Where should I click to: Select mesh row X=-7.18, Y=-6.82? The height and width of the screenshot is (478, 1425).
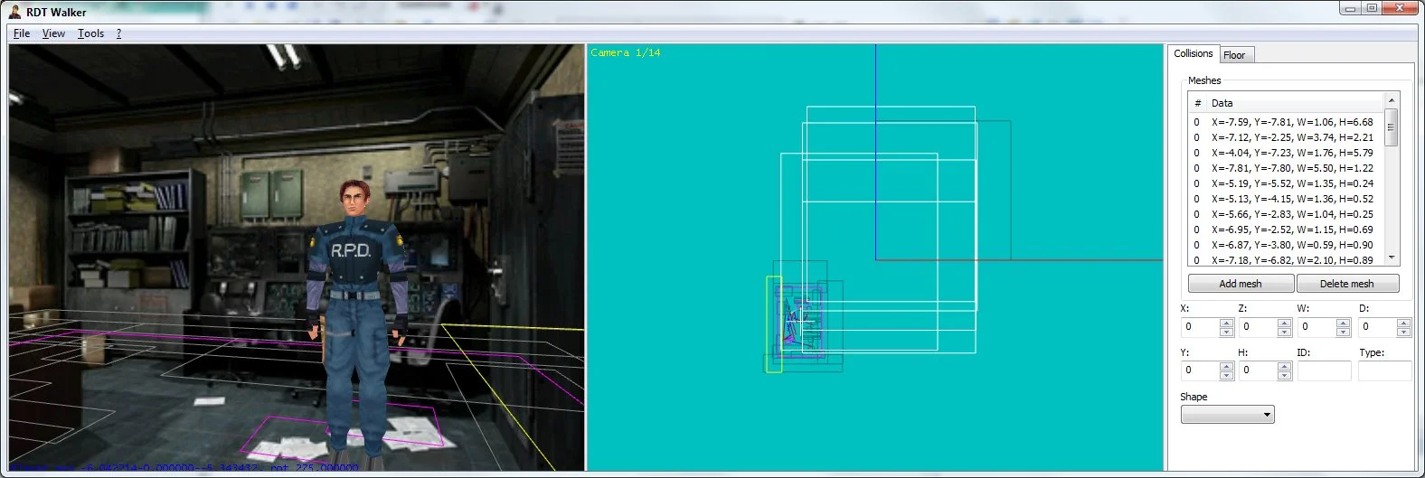coord(1287,259)
